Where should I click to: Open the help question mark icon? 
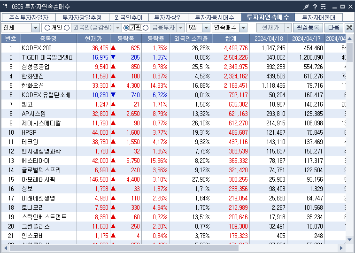click(315, 7)
